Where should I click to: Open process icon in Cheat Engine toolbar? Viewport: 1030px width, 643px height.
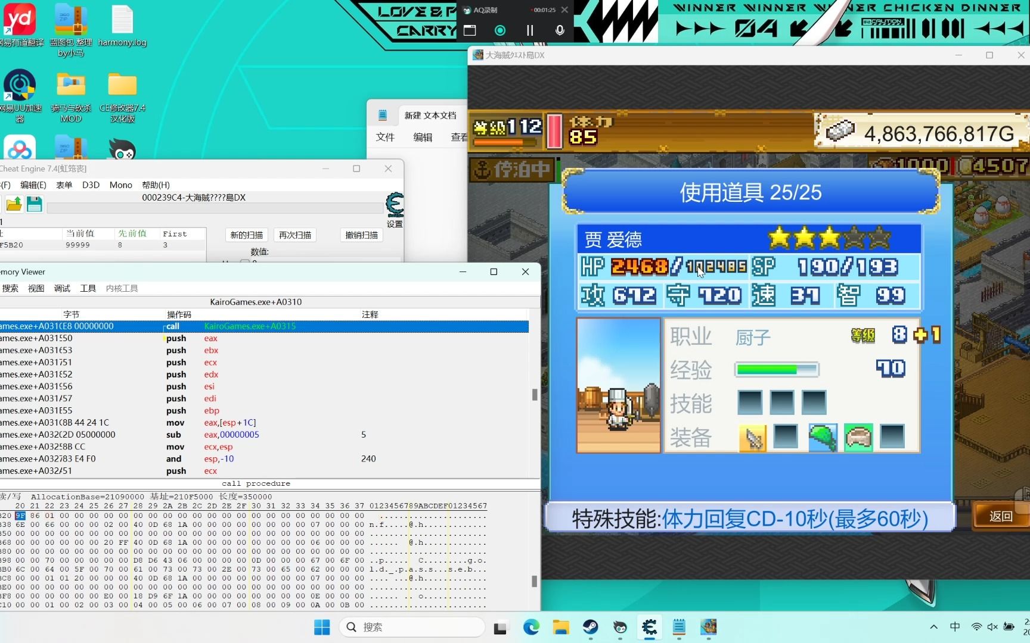coord(14,204)
